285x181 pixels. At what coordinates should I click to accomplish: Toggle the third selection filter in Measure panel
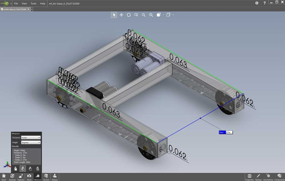pyautogui.click(x=30, y=169)
